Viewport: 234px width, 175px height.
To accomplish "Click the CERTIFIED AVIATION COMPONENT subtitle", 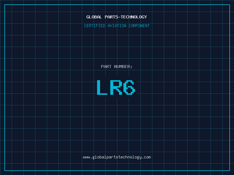I will [x=117, y=26].
